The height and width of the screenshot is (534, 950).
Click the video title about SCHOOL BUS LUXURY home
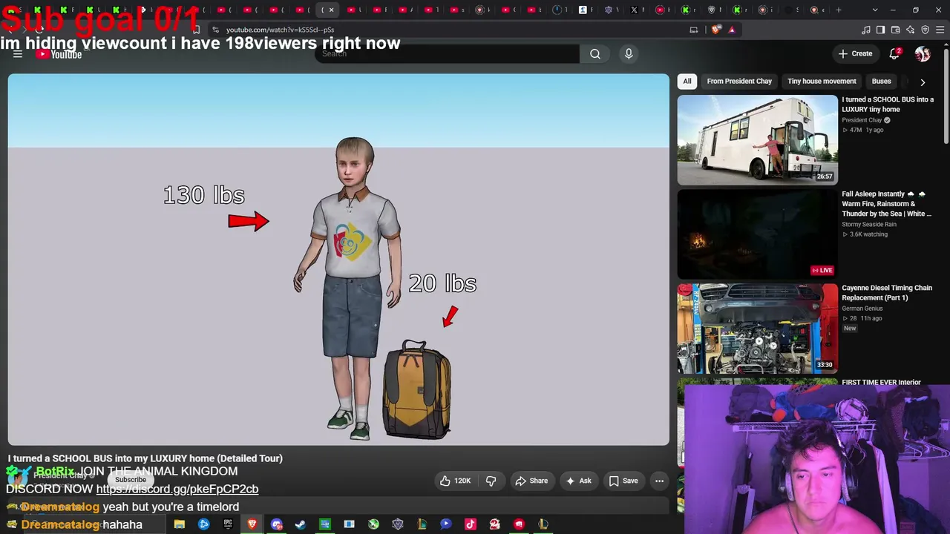pos(145,458)
